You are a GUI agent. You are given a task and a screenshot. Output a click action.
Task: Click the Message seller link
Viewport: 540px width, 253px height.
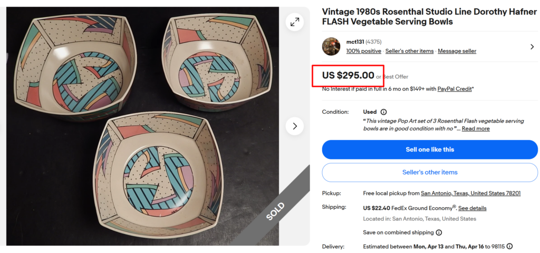point(457,51)
